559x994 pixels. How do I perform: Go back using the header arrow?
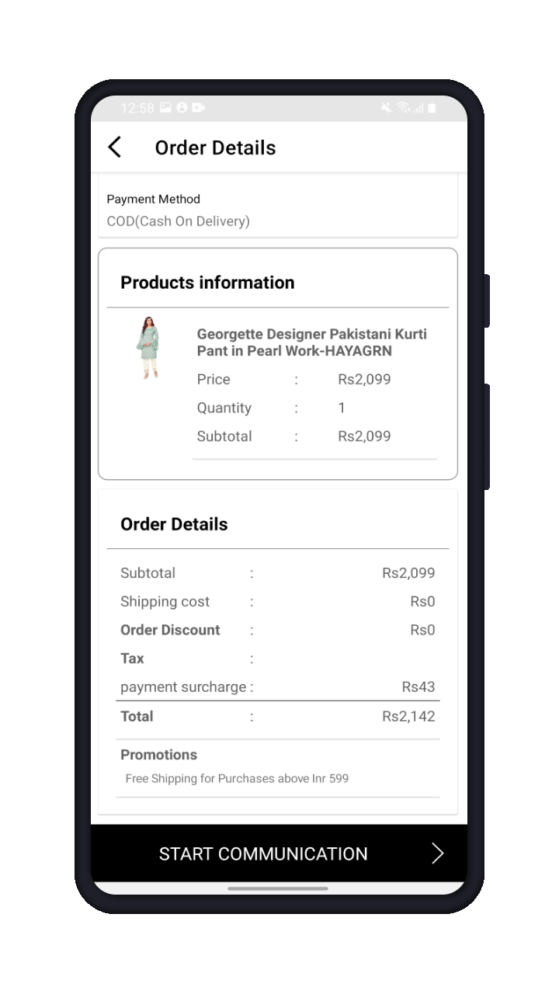(114, 148)
